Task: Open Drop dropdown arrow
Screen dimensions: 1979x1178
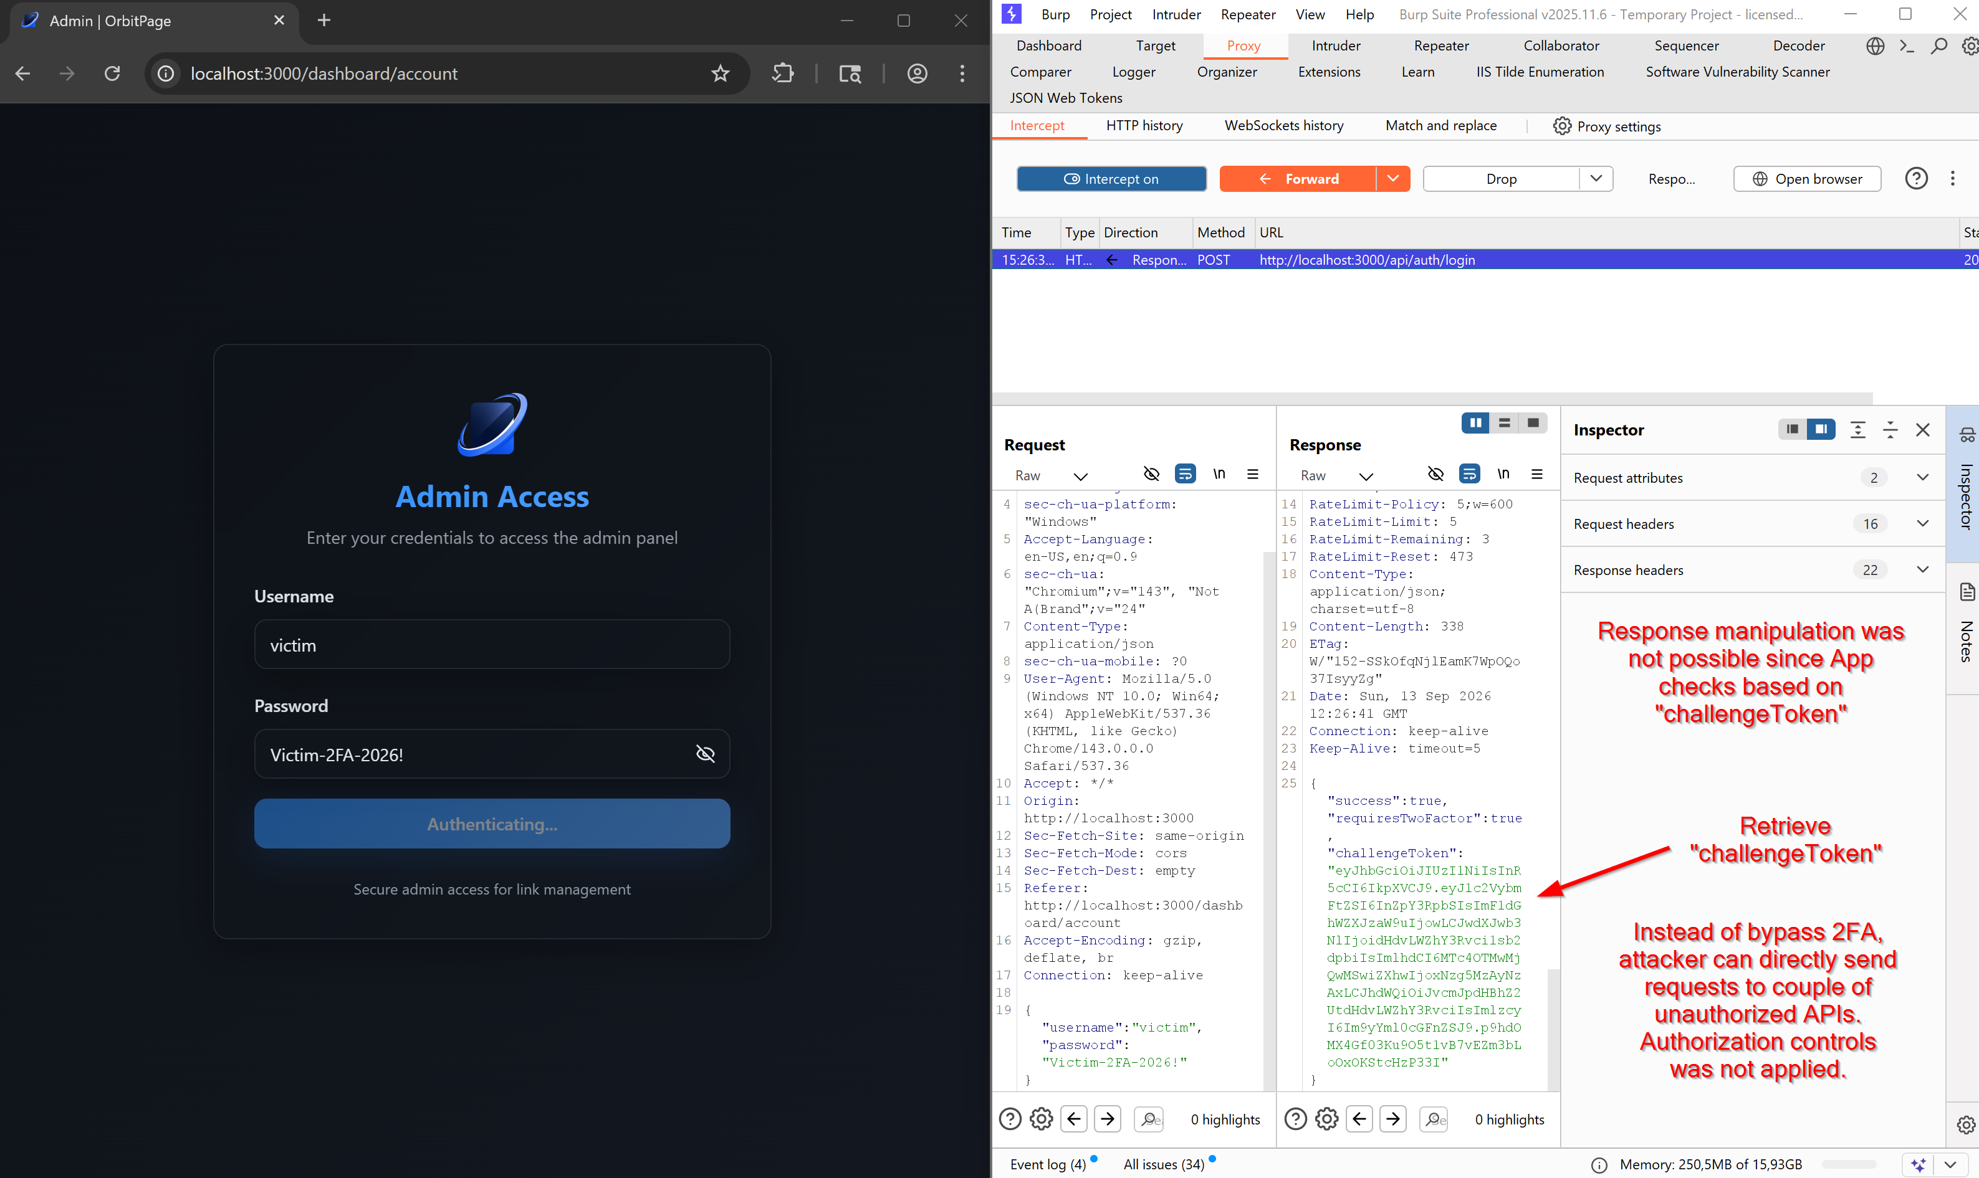Action: 1596,179
